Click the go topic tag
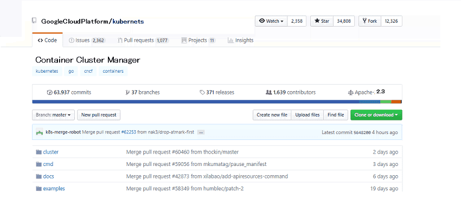Screen dimensions: 461x224 (x=71, y=71)
